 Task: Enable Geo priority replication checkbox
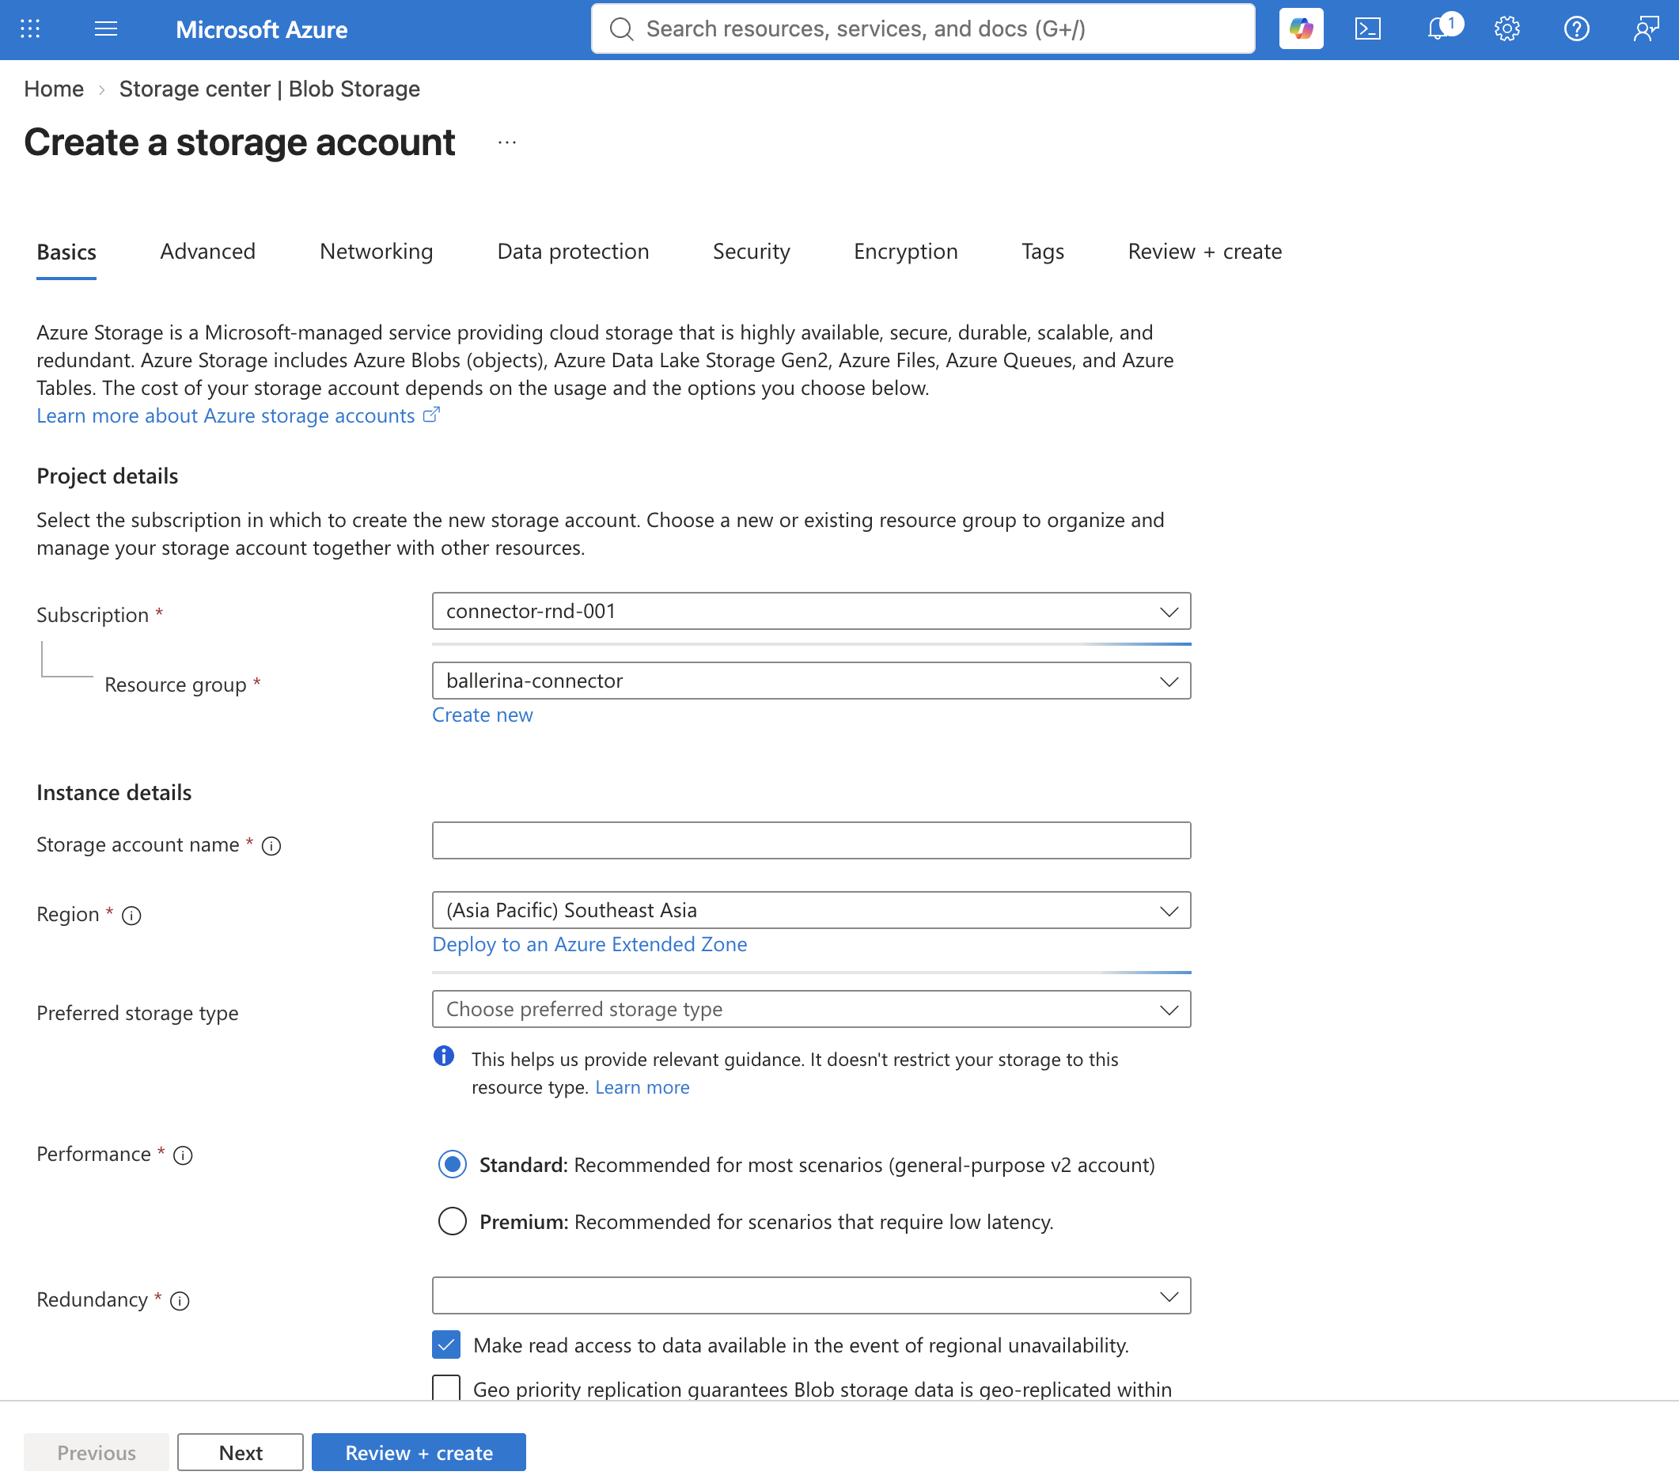click(446, 1389)
